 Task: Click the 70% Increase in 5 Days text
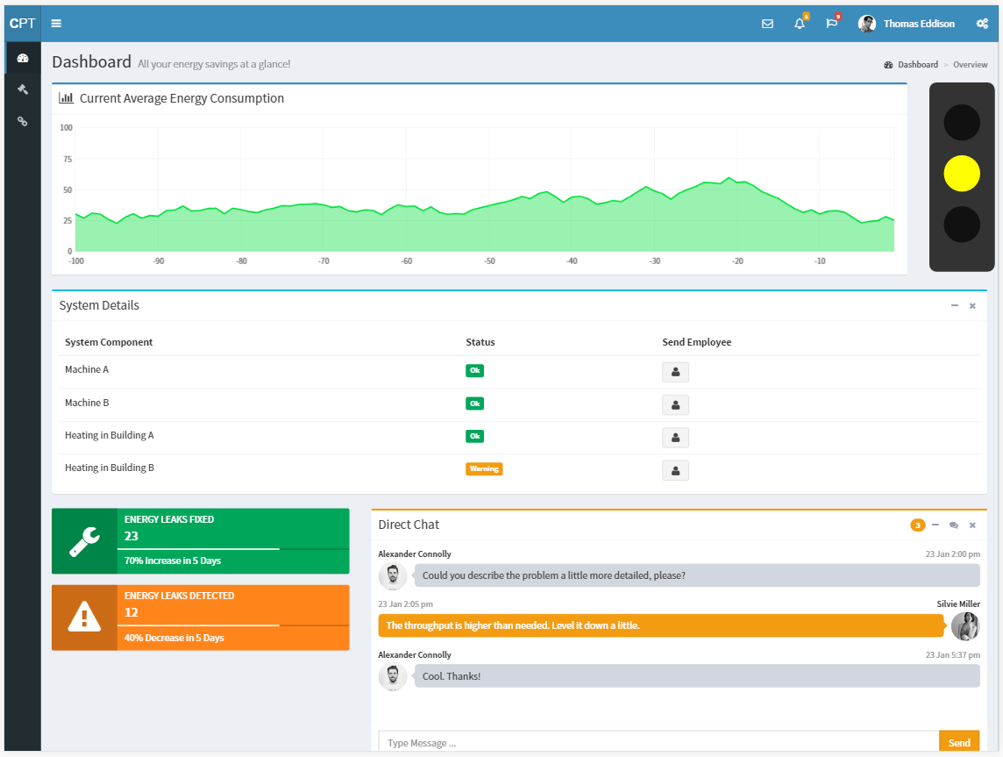(x=173, y=561)
